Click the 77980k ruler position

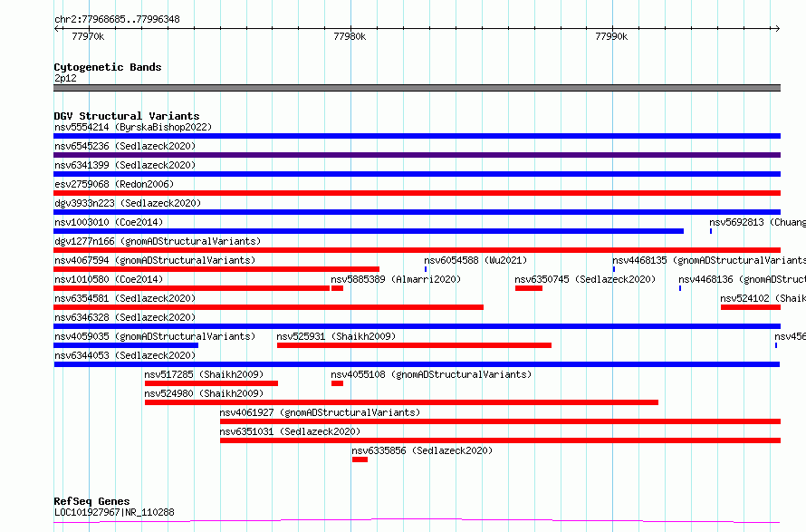coord(350,36)
